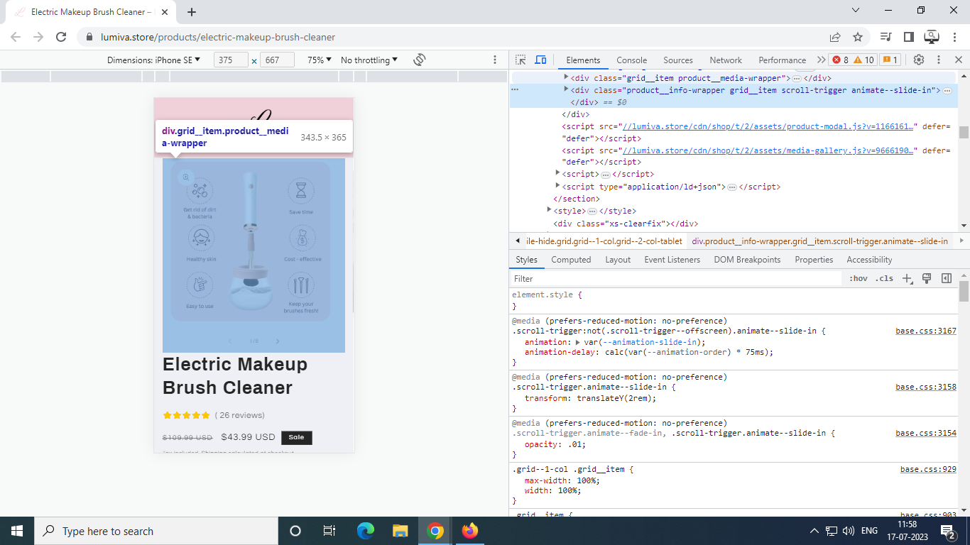The height and width of the screenshot is (545, 970).
Task: Click the red error count badge
Action: pyautogui.click(x=840, y=60)
